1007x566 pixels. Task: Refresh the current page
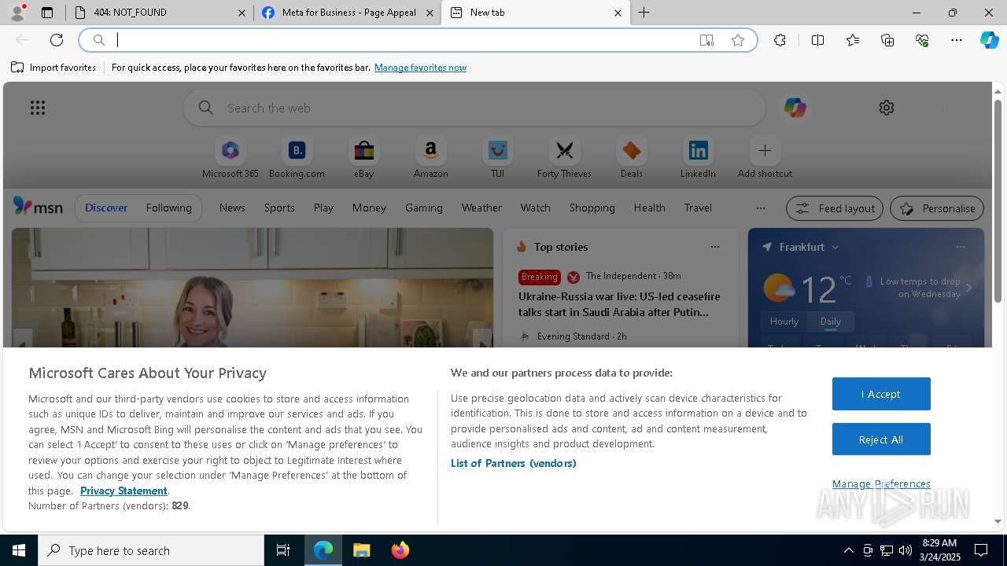pyautogui.click(x=57, y=40)
